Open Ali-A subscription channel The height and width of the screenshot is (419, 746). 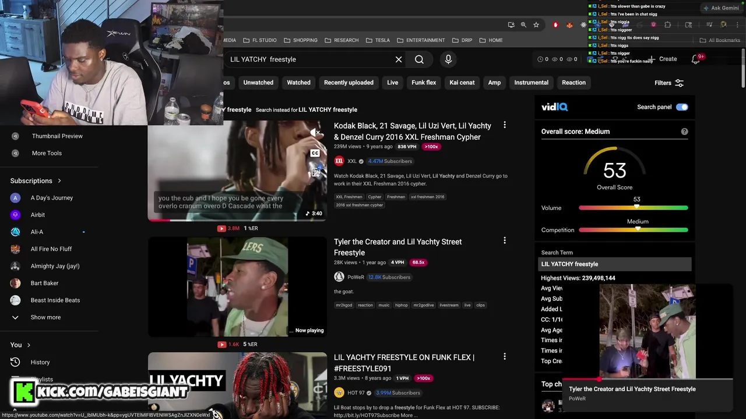(37, 232)
